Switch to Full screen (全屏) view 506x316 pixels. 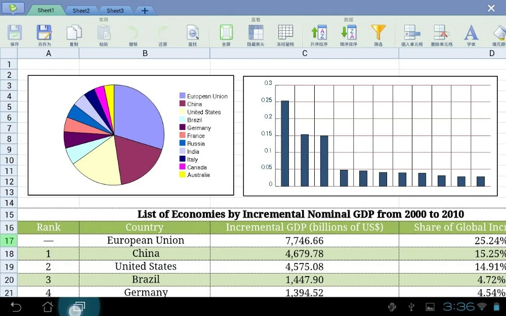(x=226, y=33)
